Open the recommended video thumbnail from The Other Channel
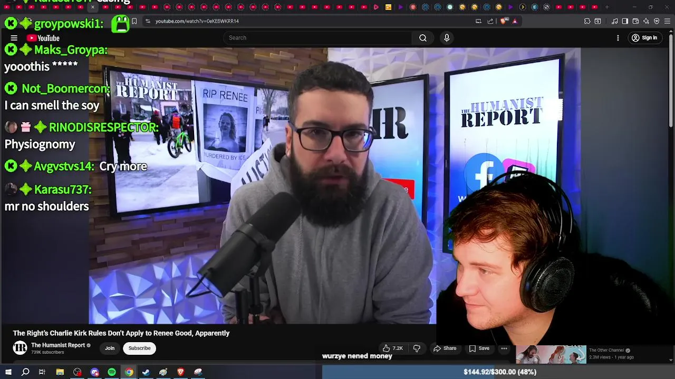The width and height of the screenshot is (675, 379). tap(551, 354)
